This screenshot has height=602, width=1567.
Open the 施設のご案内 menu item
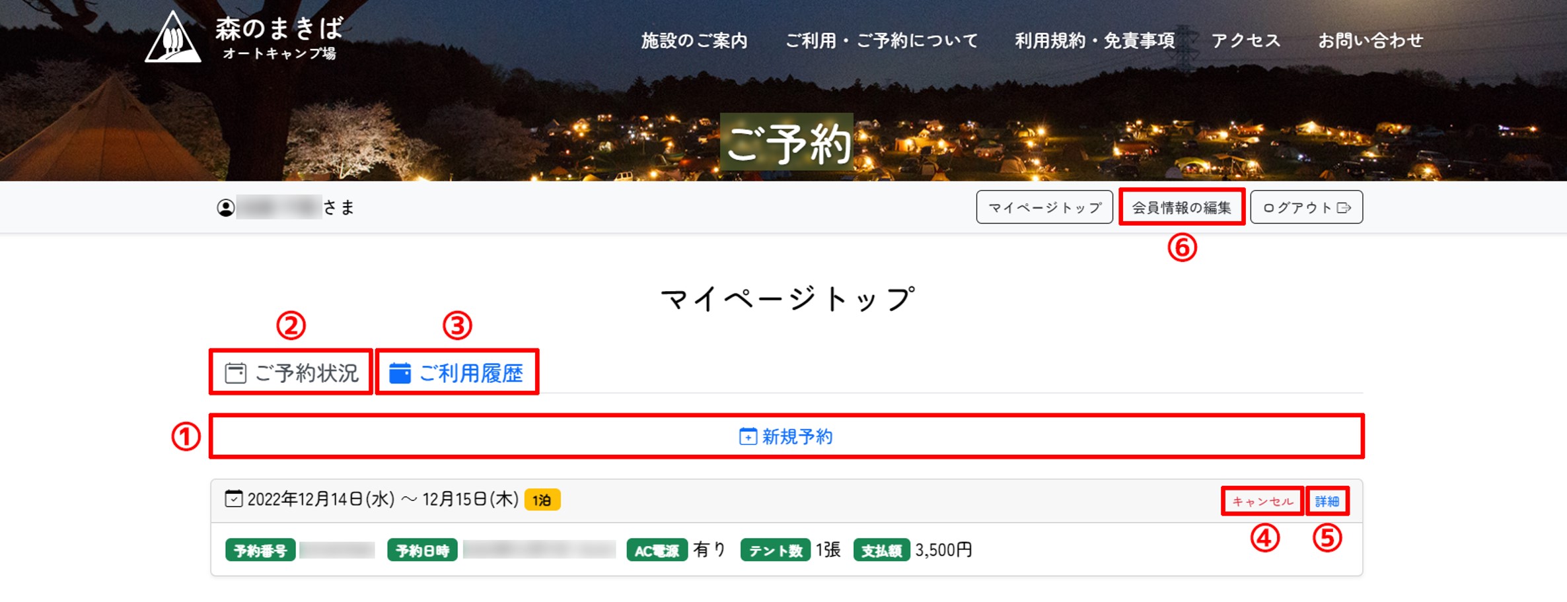694,41
